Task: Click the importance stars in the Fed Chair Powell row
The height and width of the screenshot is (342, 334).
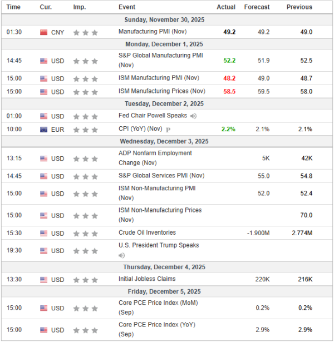Action: click(x=86, y=116)
